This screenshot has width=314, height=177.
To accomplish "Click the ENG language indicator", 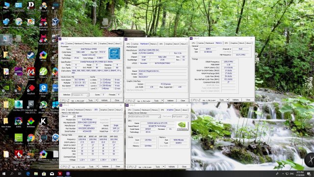I will tap(292, 174).
